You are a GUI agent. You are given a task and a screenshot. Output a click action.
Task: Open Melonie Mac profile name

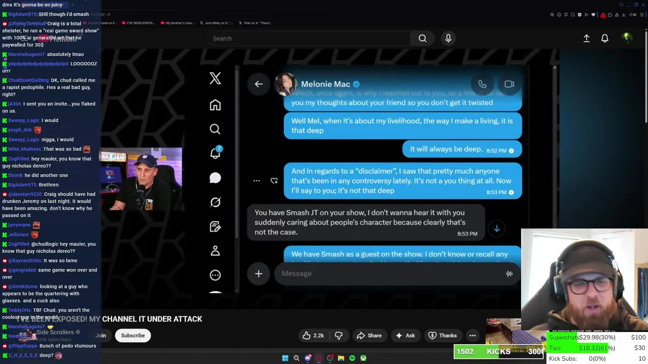(x=326, y=84)
